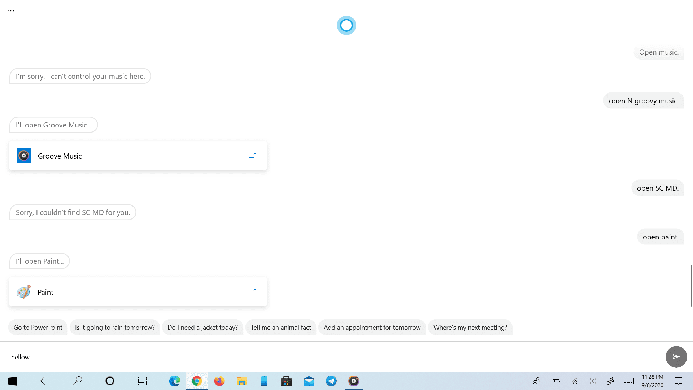Select 'Where's my next meeting?' suggestion
The height and width of the screenshot is (390, 693).
(x=470, y=327)
